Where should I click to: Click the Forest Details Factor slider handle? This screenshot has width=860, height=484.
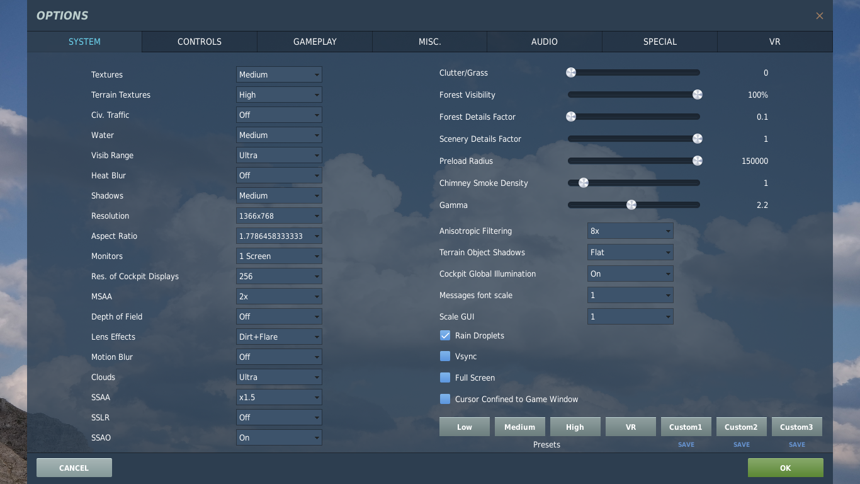(571, 117)
